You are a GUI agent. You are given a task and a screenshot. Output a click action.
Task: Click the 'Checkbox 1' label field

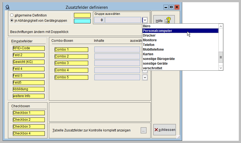pyautogui.click(x=29, y=113)
